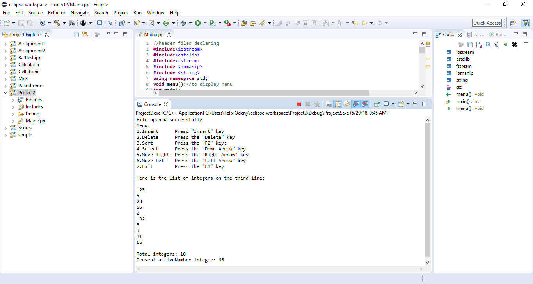Toggle Hide Static Members in Outline
Screen dimensions: 533x284
(x=497, y=44)
